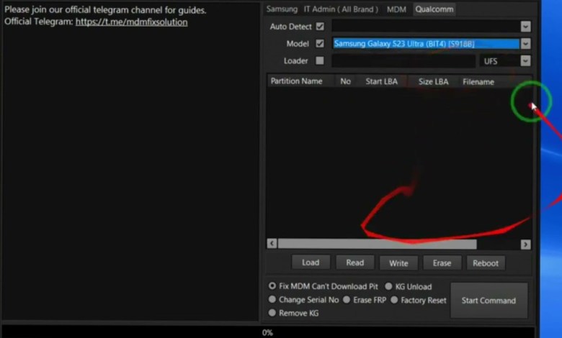Click the Samsung Galaxy S23 Ultra model field
Viewport: 562px width, 338px height.
click(x=426, y=44)
